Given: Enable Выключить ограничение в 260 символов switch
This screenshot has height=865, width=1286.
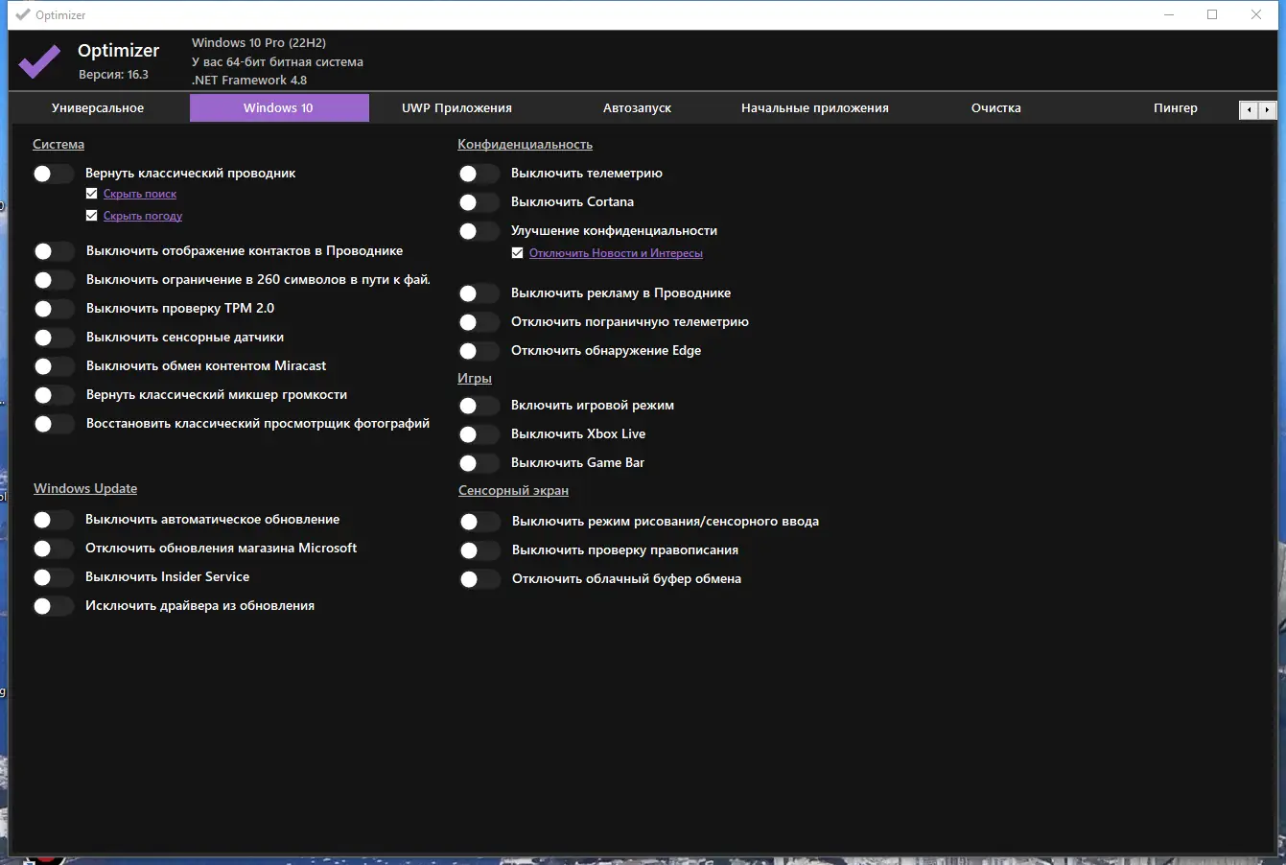Looking at the screenshot, I should click(54, 280).
